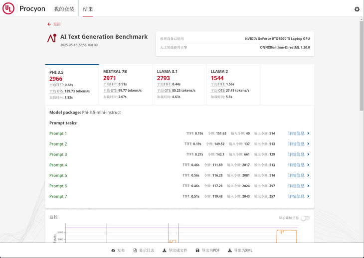
Task: Click the Prompt 4 label
Action: click(58, 165)
